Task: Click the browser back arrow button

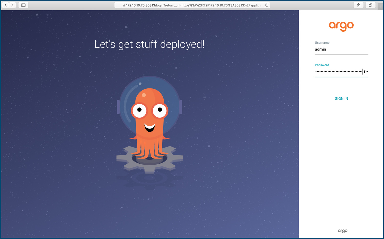Action: tap(5, 5)
